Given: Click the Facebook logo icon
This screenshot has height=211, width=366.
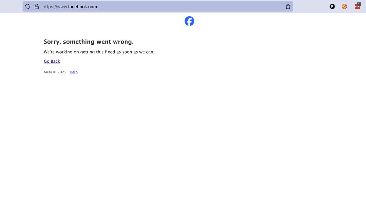Looking at the screenshot, I should [x=189, y=21].
